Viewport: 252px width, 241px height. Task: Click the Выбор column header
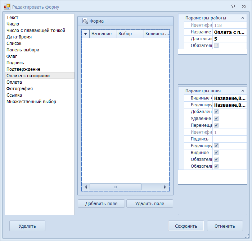[x=130, y=34]
